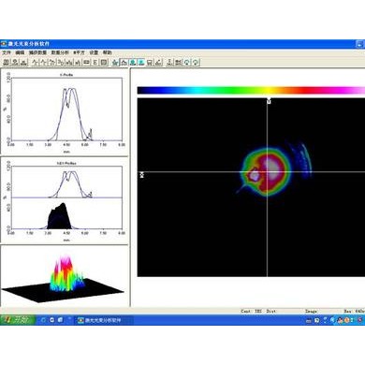This screenshot has width=365, height=365.
Task: Click the rainbow color palette bar
Action: click(x=251, y=90)
